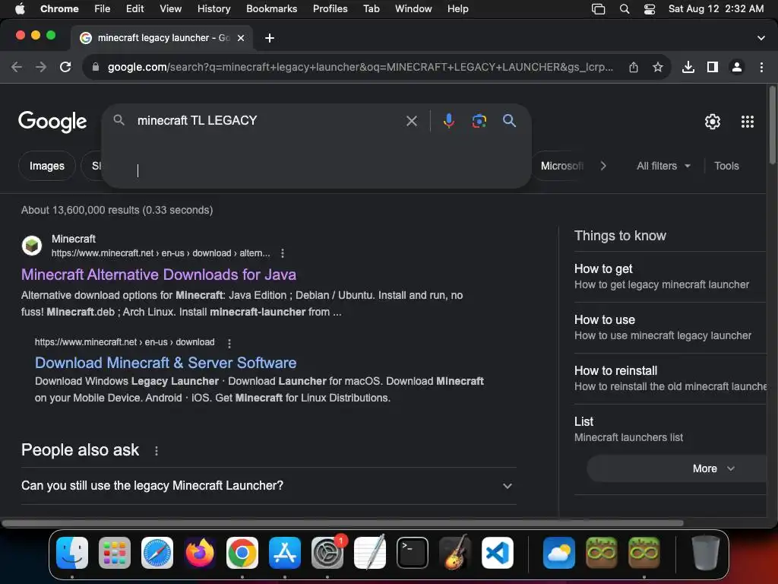Open the People also ask options dots
The width and height of the screenshot is (778, 584).
click(x=157, y=451)
